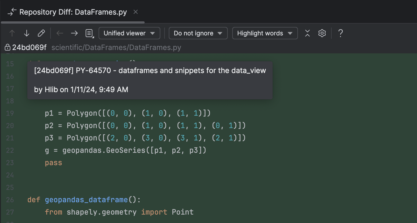417x223 pixels.
Task: Click the scientific/DataFrames/DataFrames.py path
Action: tap(116, 48)
